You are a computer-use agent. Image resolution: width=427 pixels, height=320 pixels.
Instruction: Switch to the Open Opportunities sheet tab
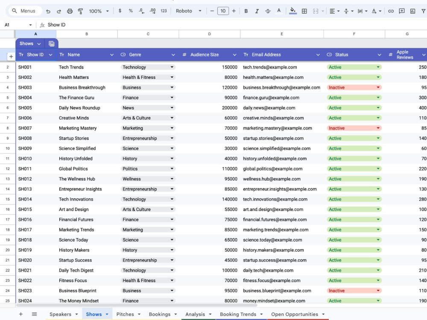point(294,314)
